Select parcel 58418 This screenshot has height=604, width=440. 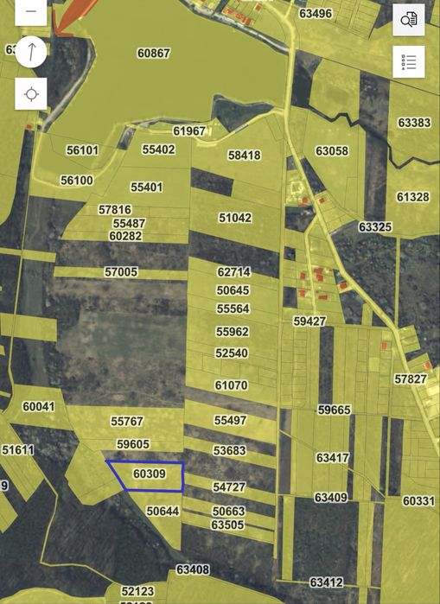pos(245,156)
